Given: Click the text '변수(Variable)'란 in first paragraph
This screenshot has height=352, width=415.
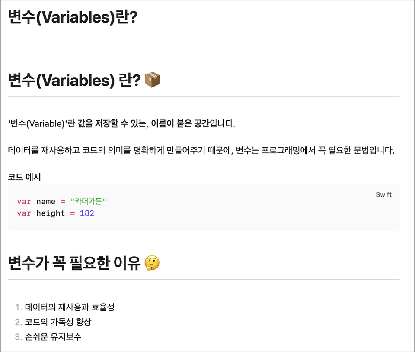Looking at the screenshot, I should tap(41, 123).
